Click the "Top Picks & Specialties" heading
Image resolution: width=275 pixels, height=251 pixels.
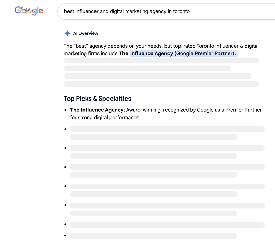coord(98,99)
